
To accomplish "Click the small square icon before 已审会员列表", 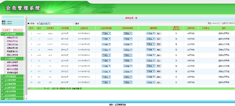I will (x=6, y=44).
